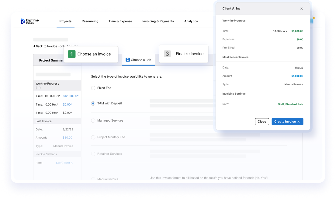Select Project Monthly Fee invoice type
Viewport: 336px width, 199px height.
tap(93, 137)
